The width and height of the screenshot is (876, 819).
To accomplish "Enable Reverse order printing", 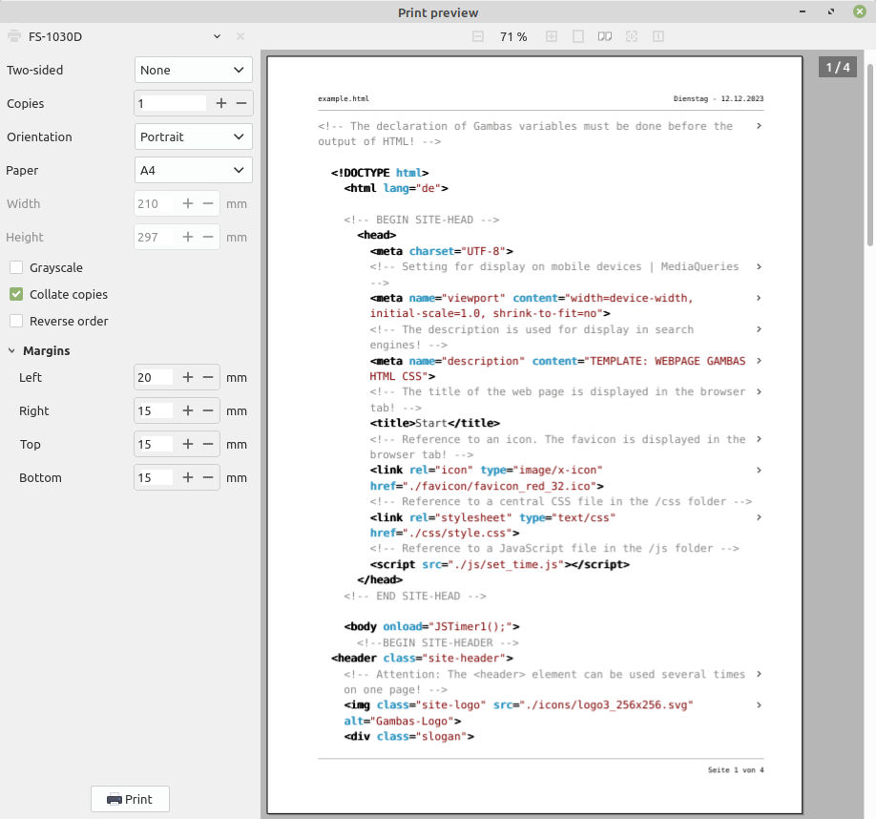I will point(16,321).
